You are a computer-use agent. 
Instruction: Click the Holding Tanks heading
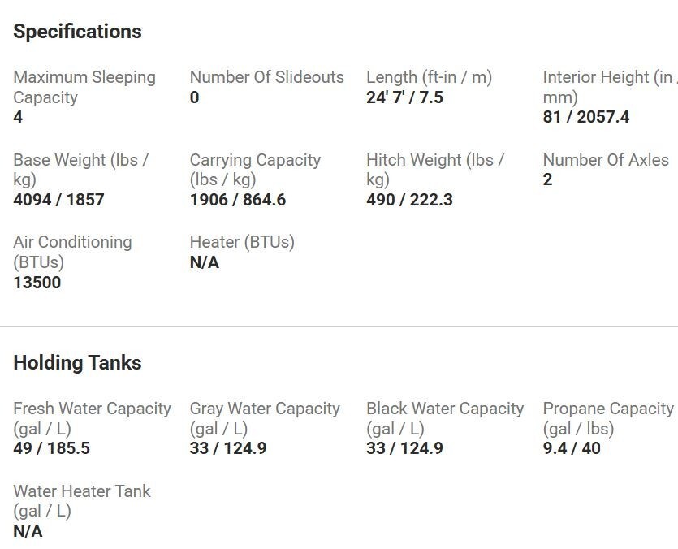(77, 363)
